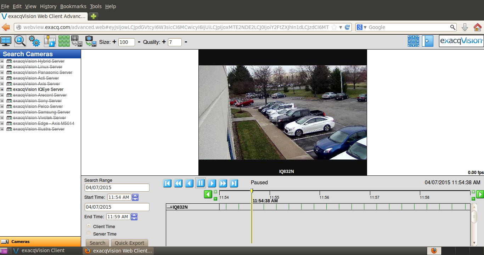
Task: Open the green thumbnail grid view
Action: [x=64, y=41]
